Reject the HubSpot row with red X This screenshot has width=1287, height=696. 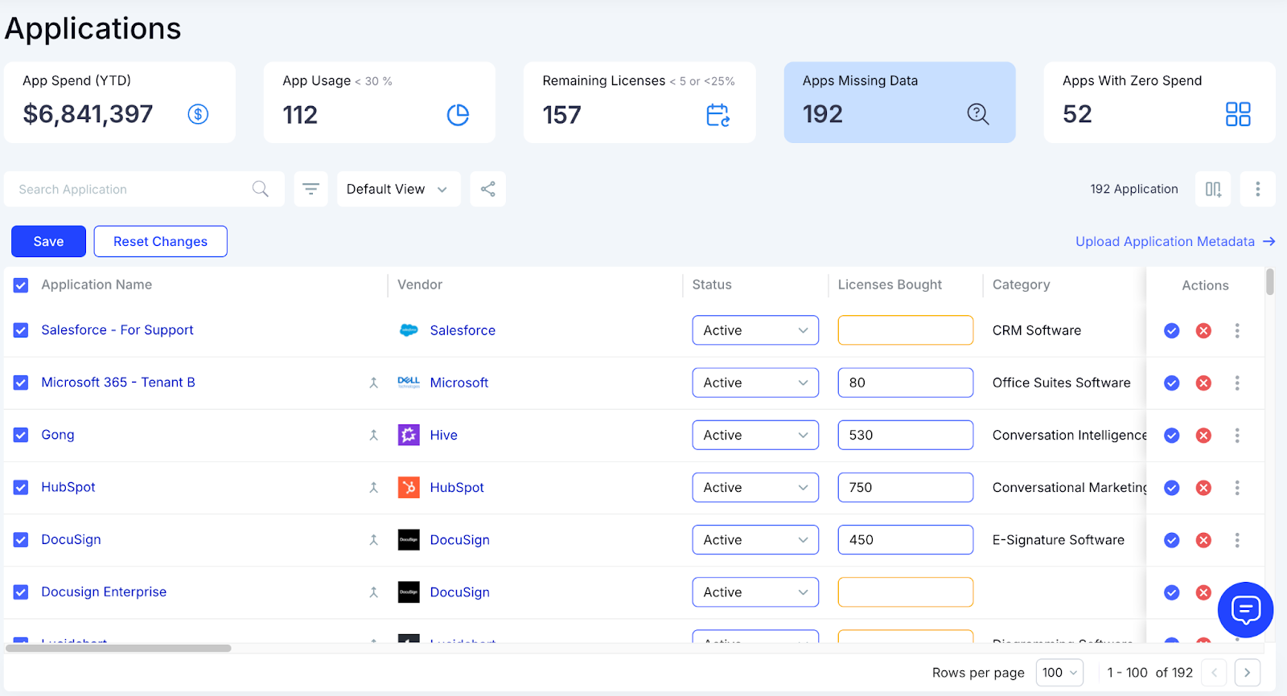point(1203,487)
